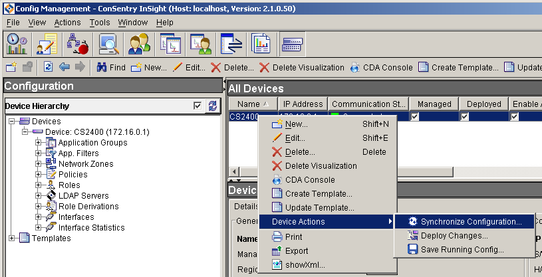
Task: Click New... in the toolbar
Action: pyautogui.click(x=149, y=67)
